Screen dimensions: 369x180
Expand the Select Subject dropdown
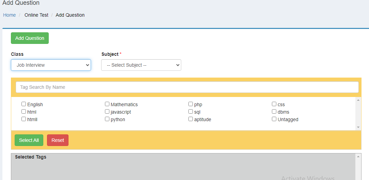click(x=141, y=65)
